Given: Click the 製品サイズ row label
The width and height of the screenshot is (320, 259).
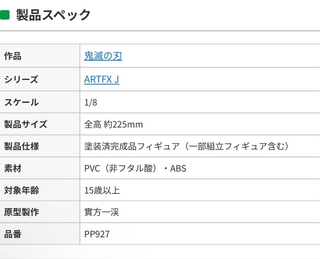Looking at the screenshot, I should click(25, 124).
